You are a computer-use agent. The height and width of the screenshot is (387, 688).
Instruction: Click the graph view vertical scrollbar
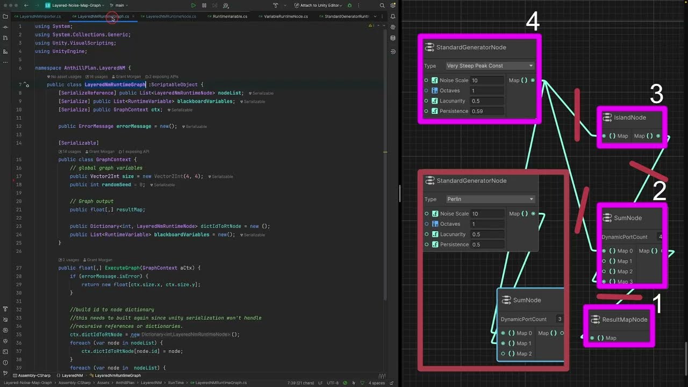coord(685,358)
